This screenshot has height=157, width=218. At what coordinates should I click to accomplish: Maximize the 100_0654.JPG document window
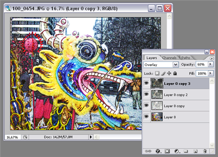click(x=160, y=8)
